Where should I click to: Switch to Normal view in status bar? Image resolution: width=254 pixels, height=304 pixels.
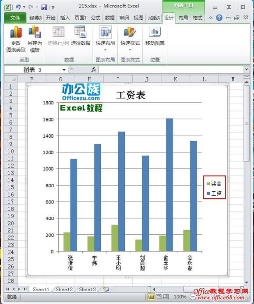click(151, 297)
